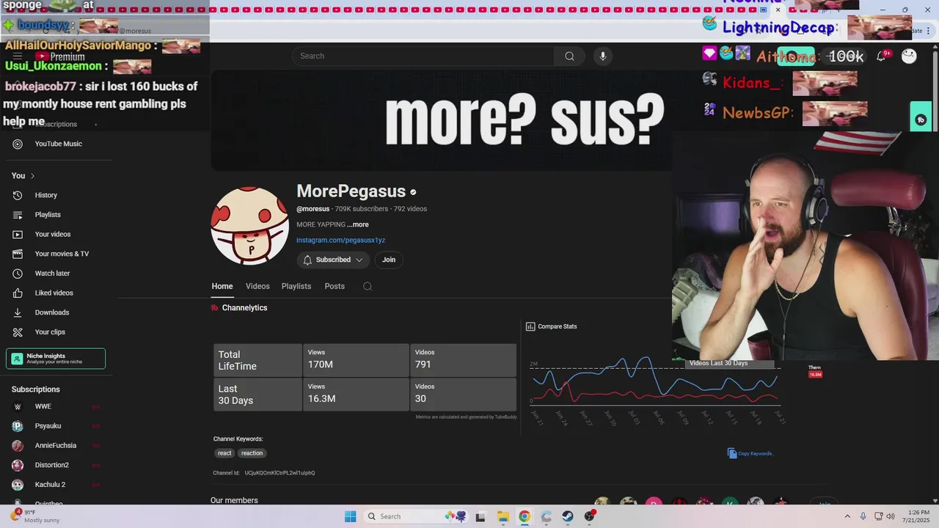
Task: Click the reaction keyword tag
Action: pyautogui.click(x=252, y=453)
